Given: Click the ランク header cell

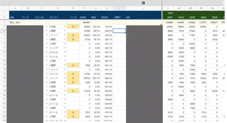Looking at the screenshot, I should [x=73, y=17].
